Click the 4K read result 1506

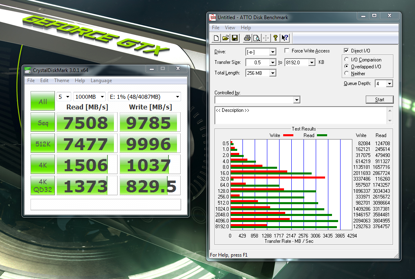click(x=87, y=164)
